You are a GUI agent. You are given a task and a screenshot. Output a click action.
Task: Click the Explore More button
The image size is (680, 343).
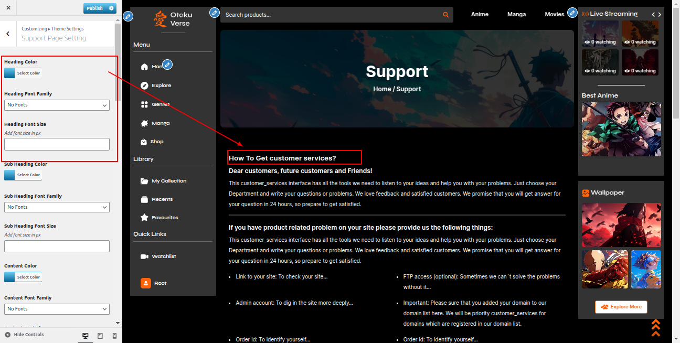click(621, 307)
